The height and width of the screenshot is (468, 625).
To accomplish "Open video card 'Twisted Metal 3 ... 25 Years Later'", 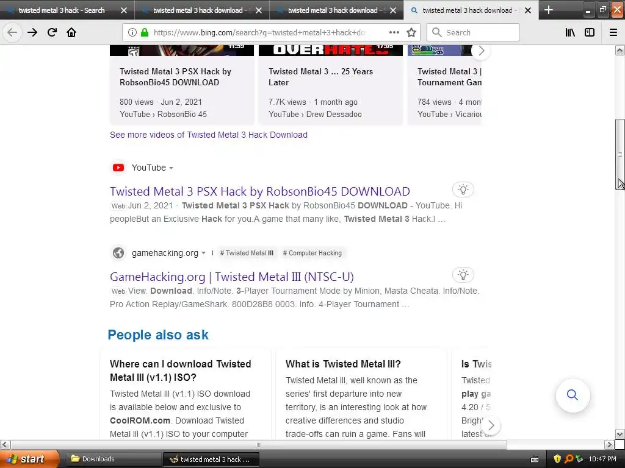I will 331,84.
